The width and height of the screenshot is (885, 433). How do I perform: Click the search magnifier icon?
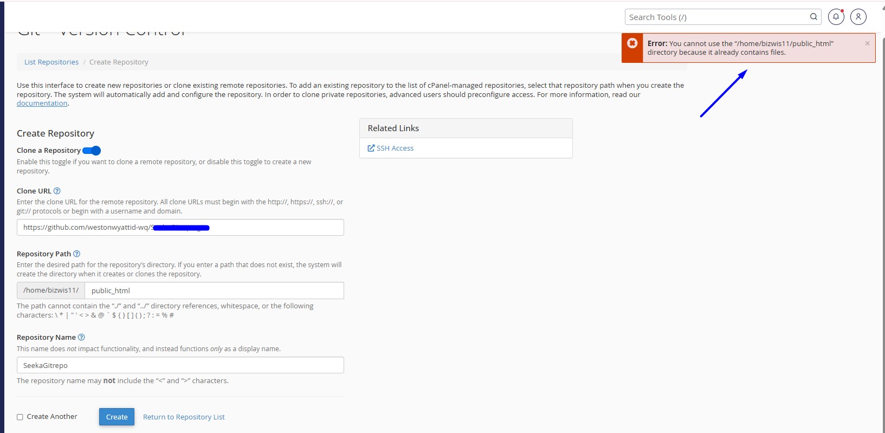click(x=813, y=17)
